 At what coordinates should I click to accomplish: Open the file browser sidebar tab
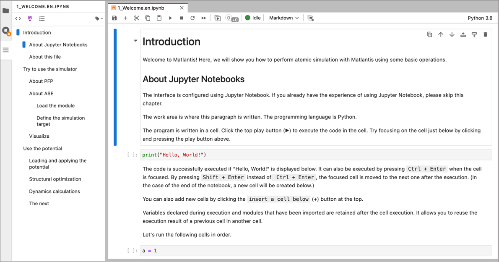[x=6, y=10]
